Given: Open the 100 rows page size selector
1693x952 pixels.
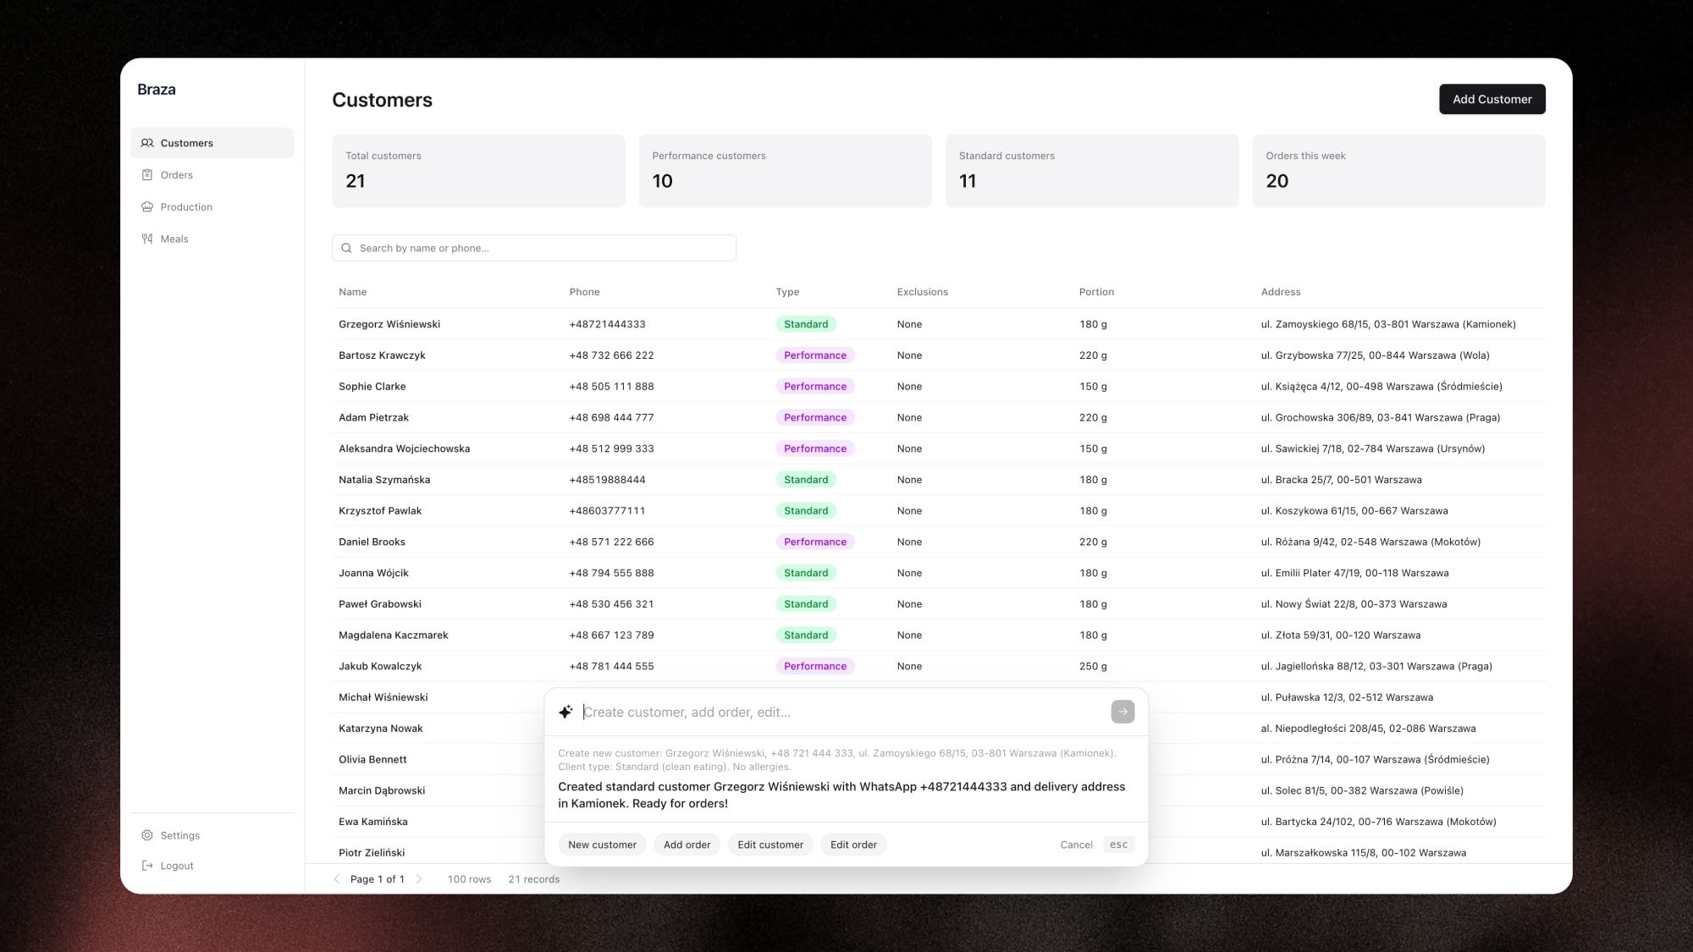Looking at the screenshot, I should 469,879.
